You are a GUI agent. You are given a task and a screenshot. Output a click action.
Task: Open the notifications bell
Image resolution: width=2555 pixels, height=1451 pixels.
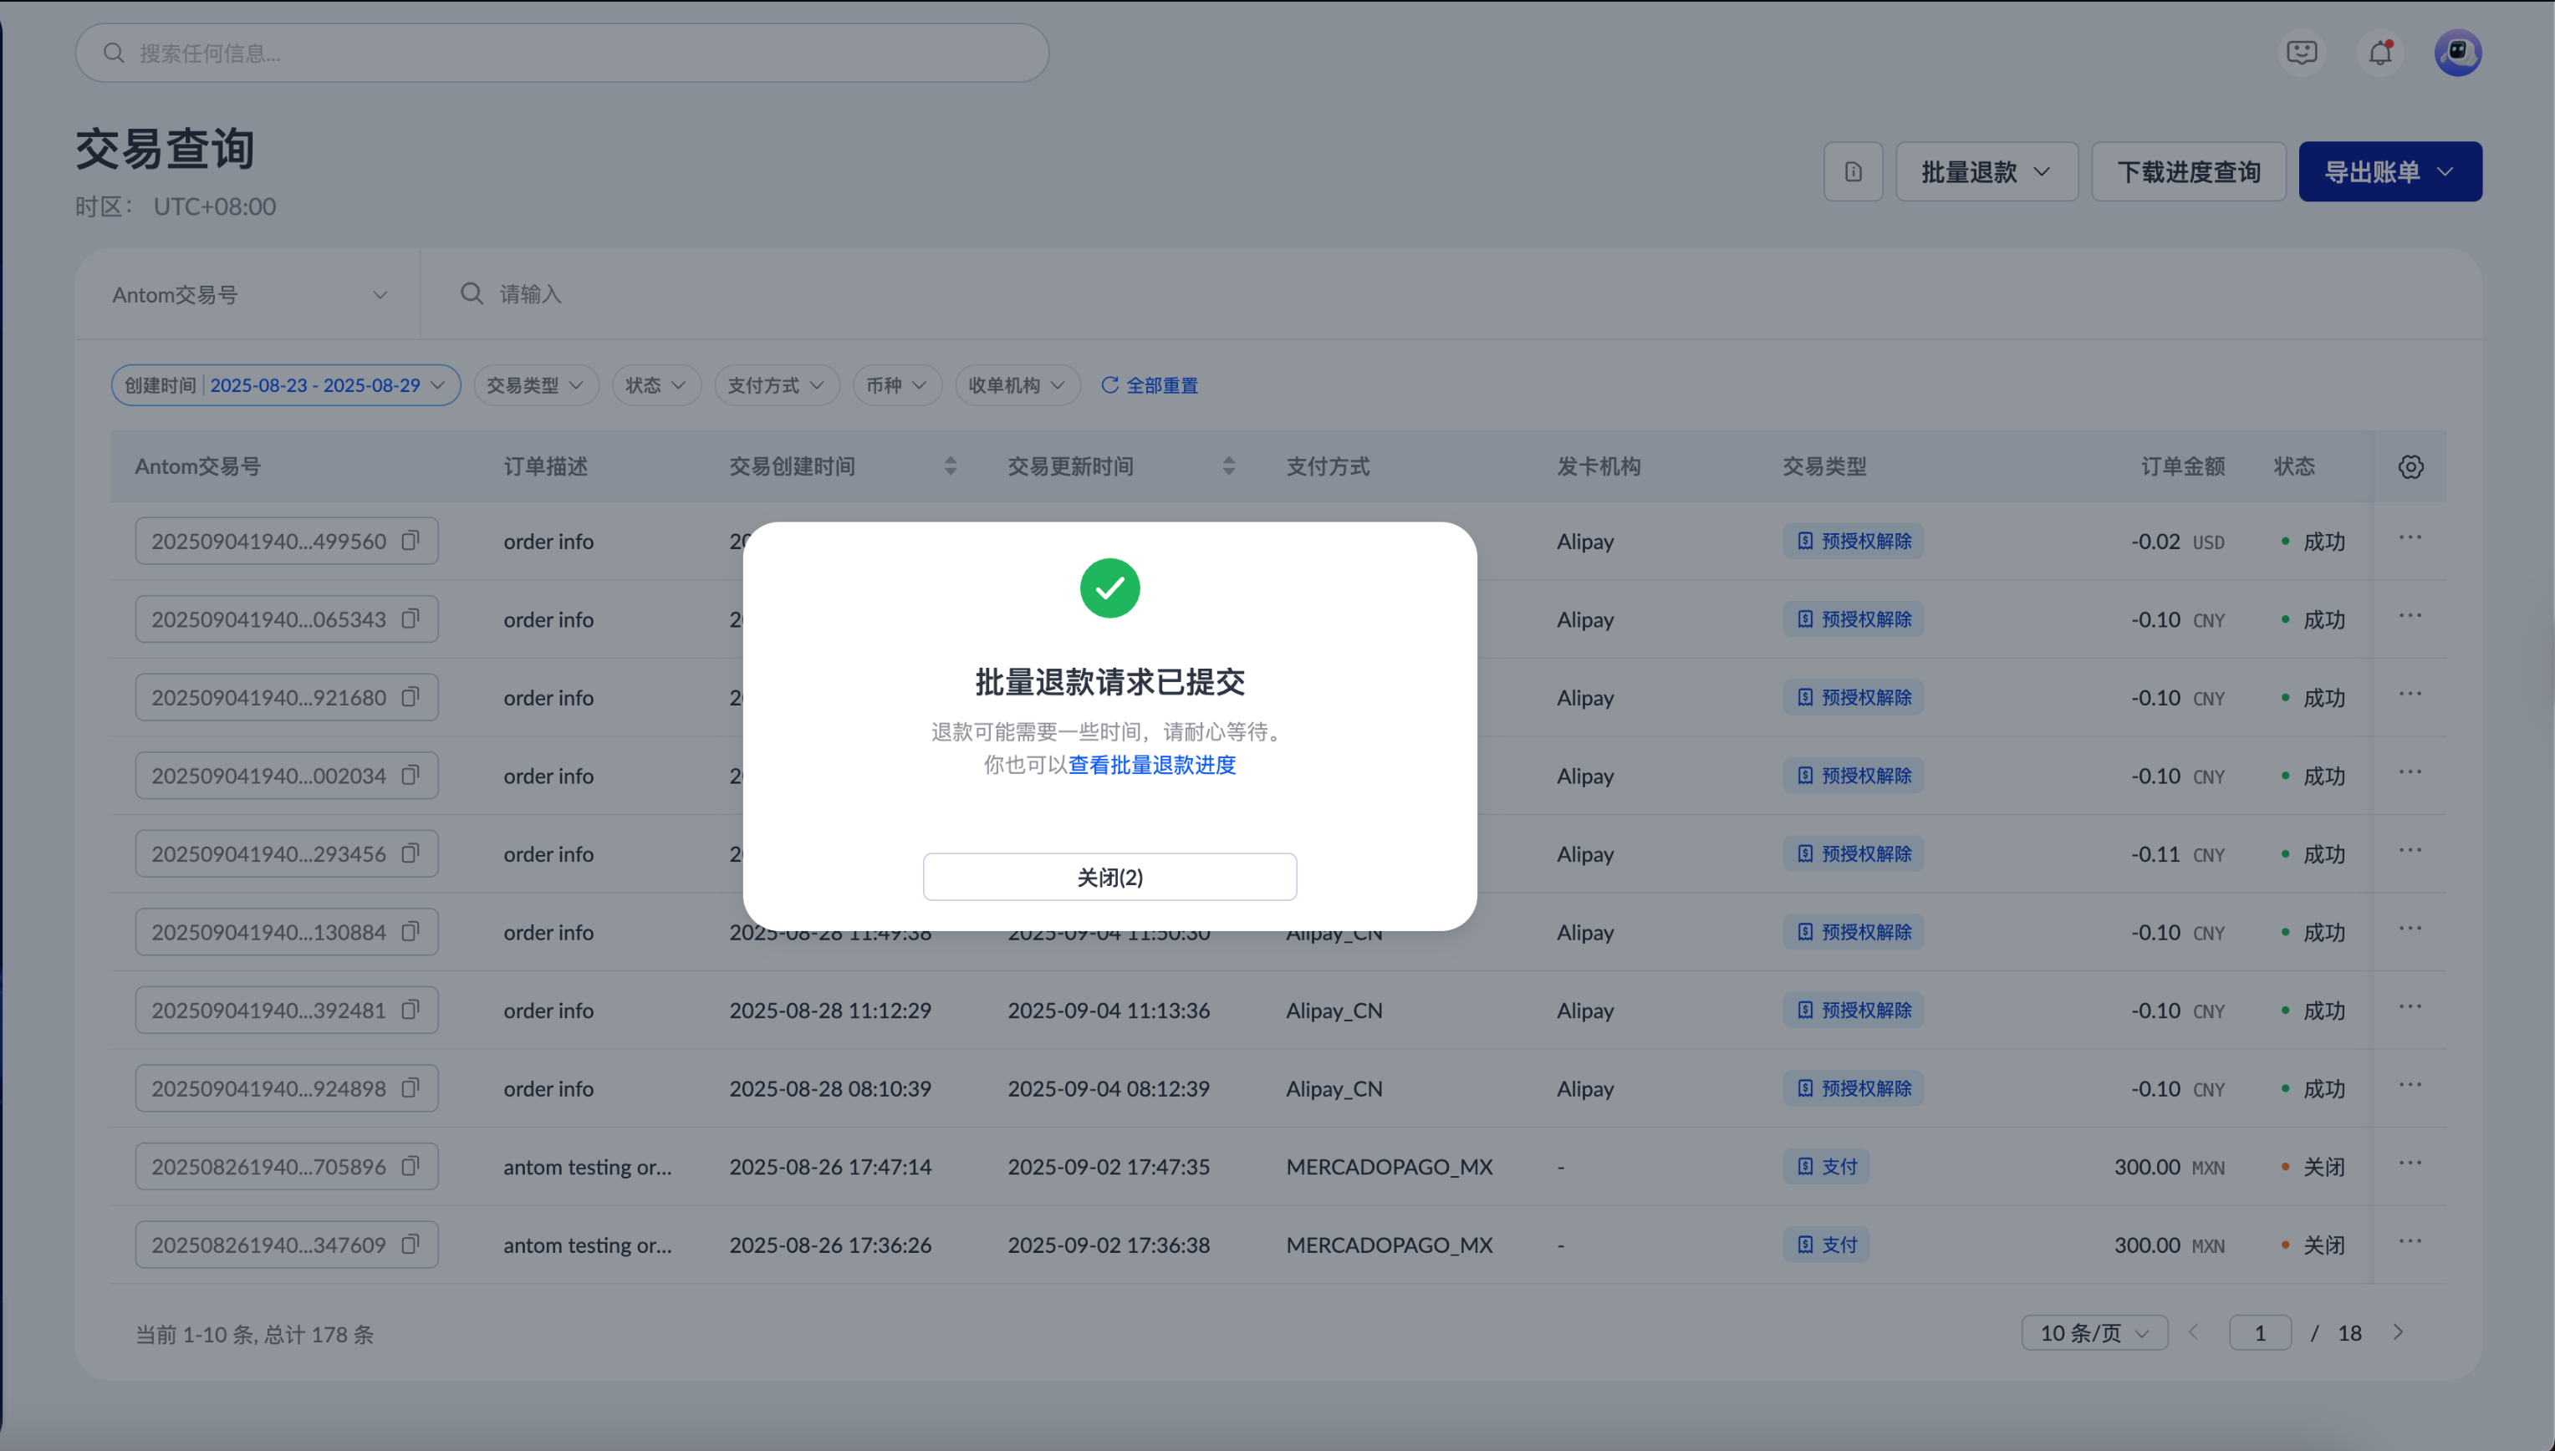point(2380,53)
